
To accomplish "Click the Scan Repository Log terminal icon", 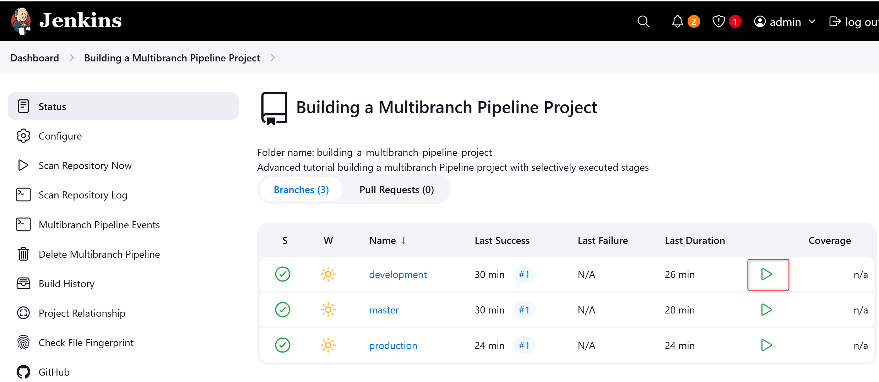I will [x=23, y=195].
